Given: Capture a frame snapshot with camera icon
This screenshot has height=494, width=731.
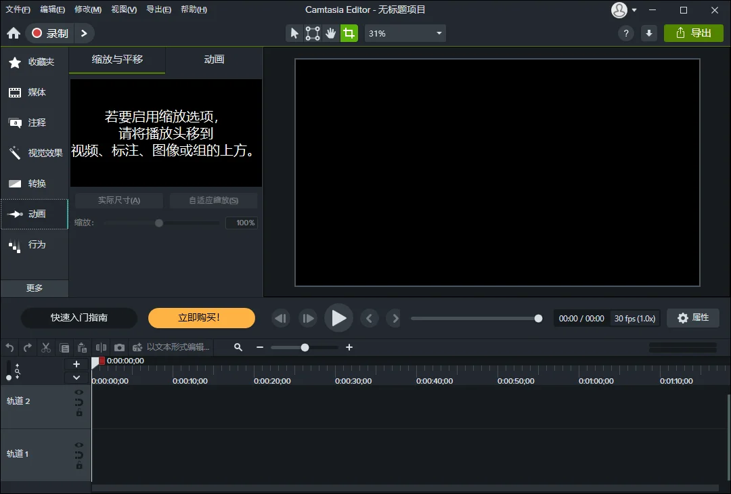Looking at the screenshot, I should click(119, 347).
